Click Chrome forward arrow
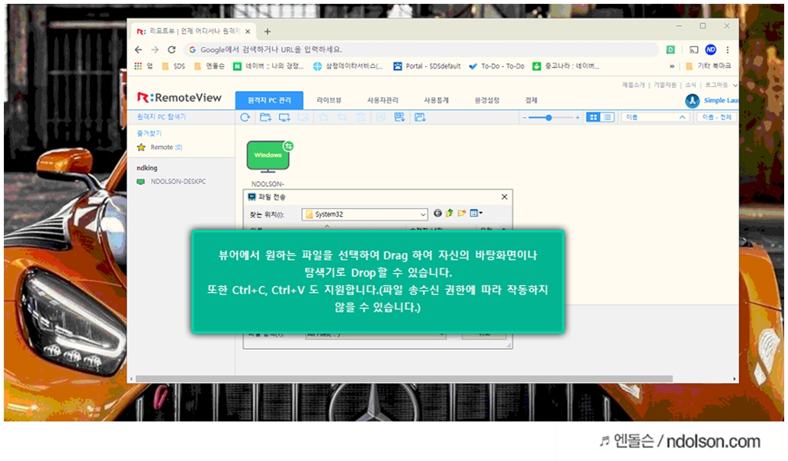Image resolution: width=788 pixels, height=461 pixels. (x=155, y=49)
